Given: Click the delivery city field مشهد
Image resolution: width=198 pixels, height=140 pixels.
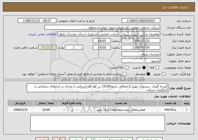Looking at the screenshot, I should pos(141,61).
